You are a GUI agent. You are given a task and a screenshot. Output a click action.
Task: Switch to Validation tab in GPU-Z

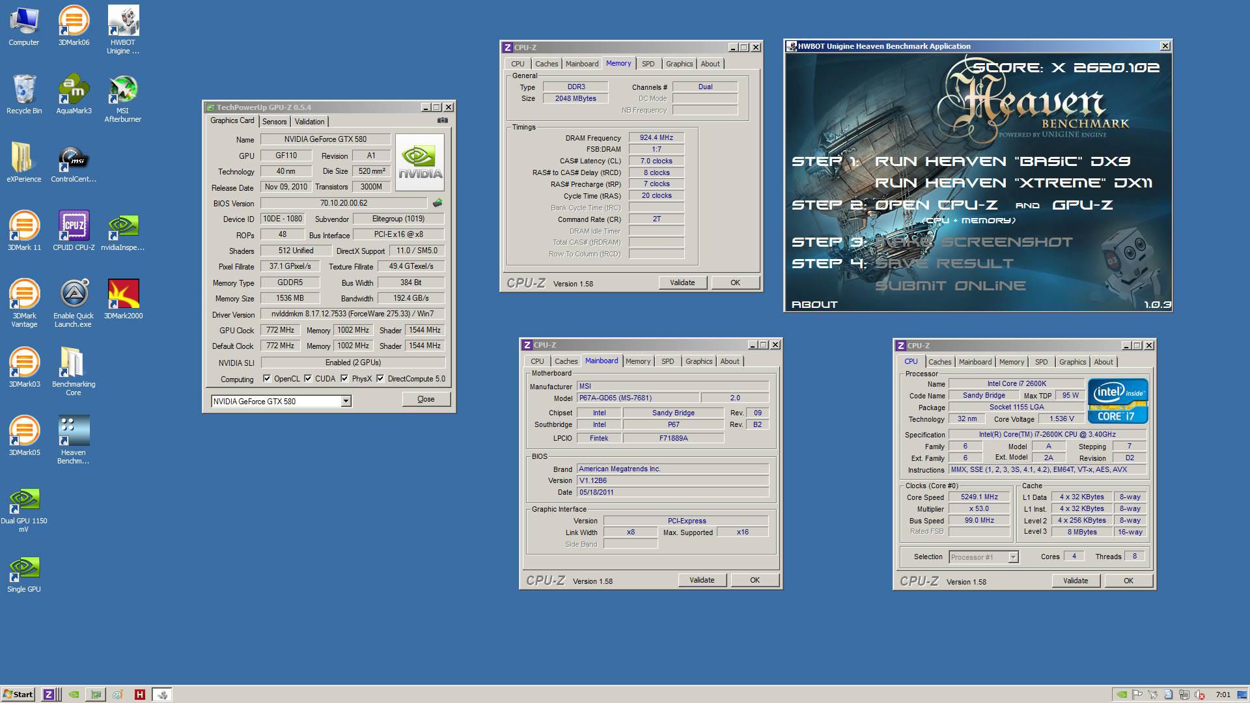[309, 122]
